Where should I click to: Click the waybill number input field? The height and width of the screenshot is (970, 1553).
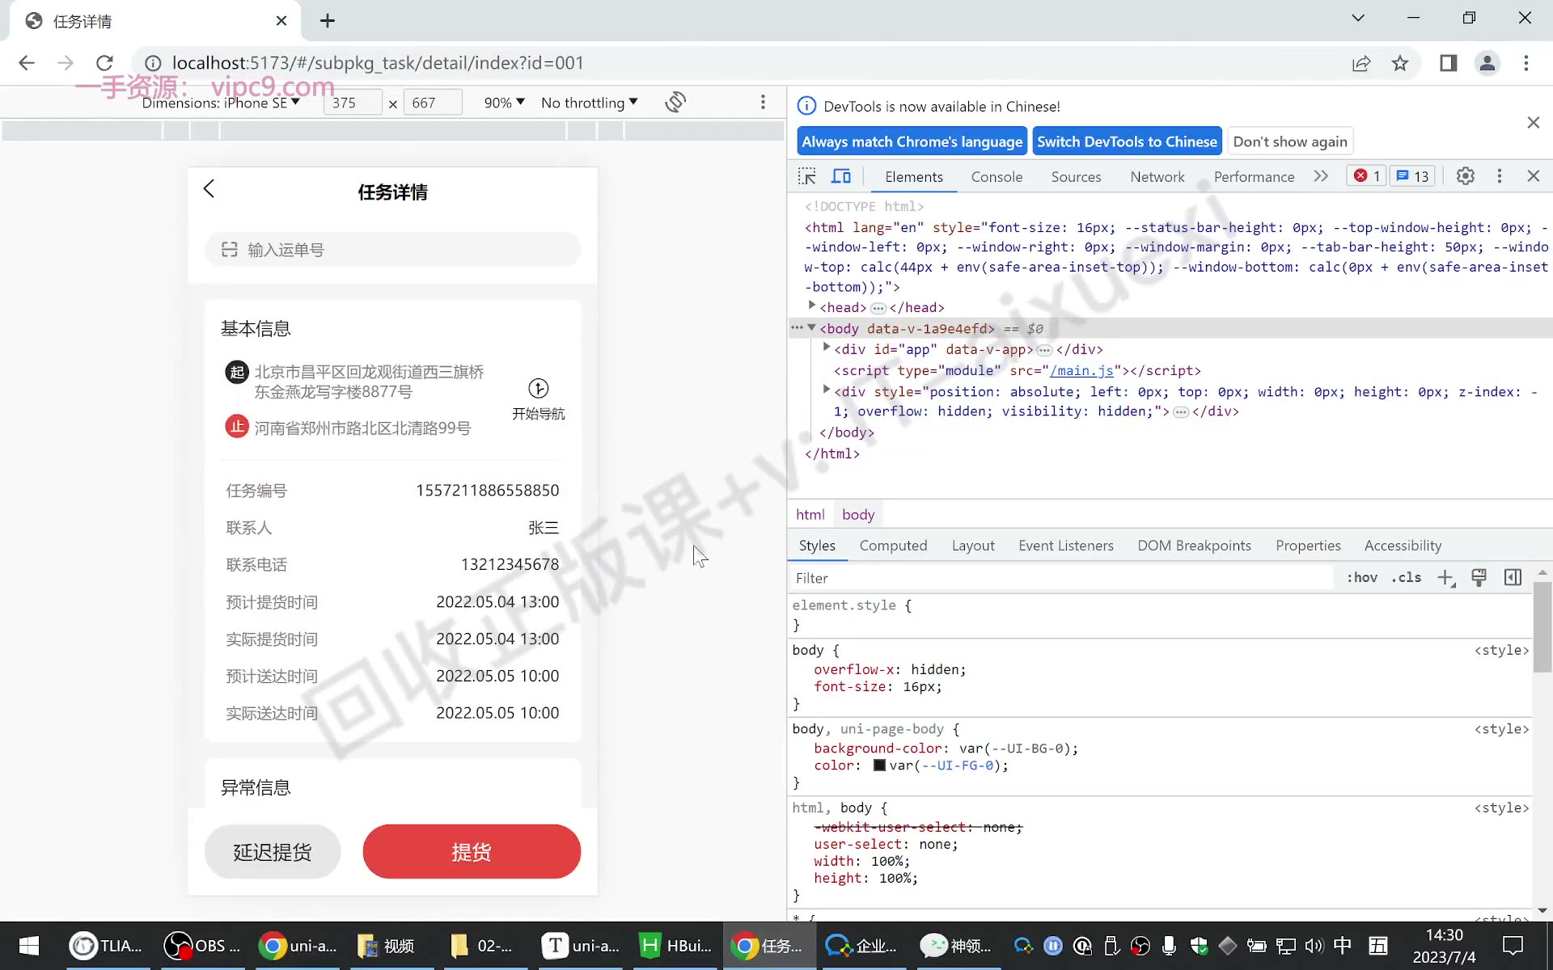coord(392,250)
